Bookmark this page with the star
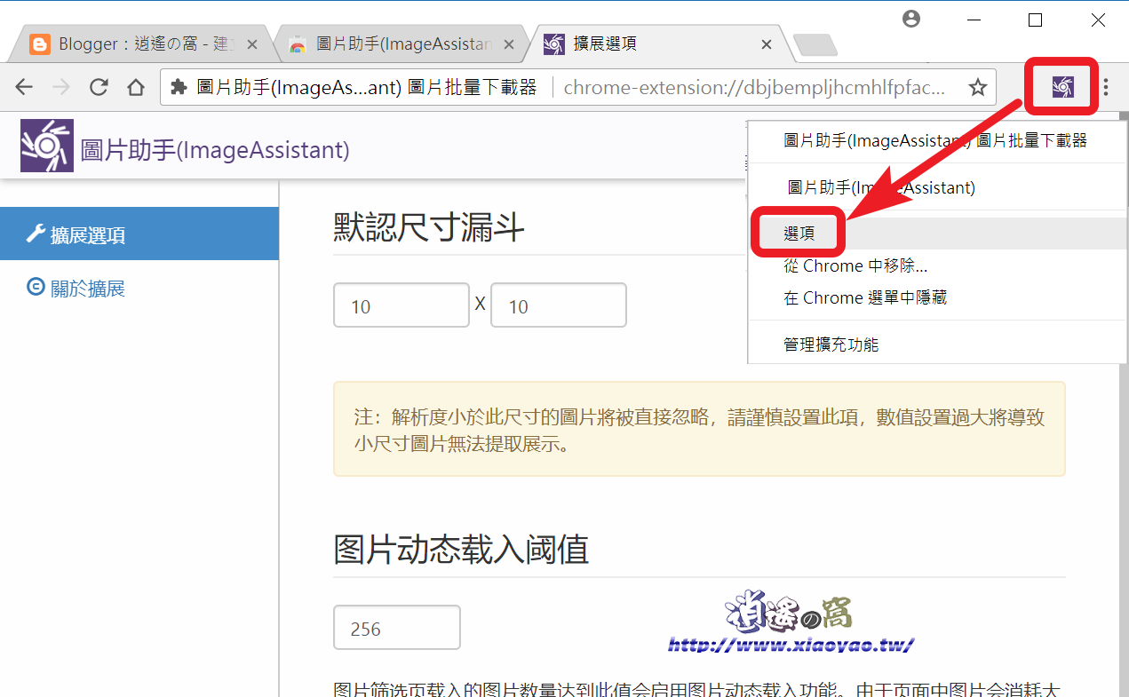 click(978, 87)
